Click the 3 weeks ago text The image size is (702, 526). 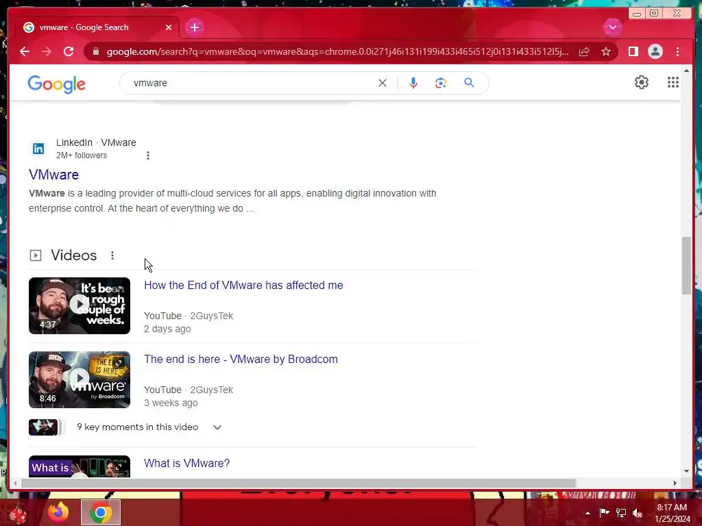point(171,403)
